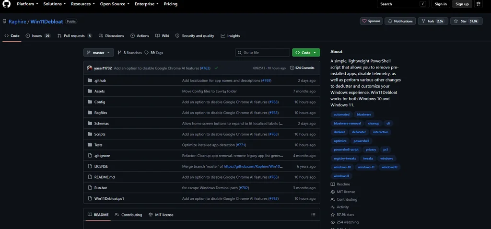The width and height of the screenshot is (491, 229).
Task: Click the branch icon next to 3 Branches
Action: coord(119,53)
